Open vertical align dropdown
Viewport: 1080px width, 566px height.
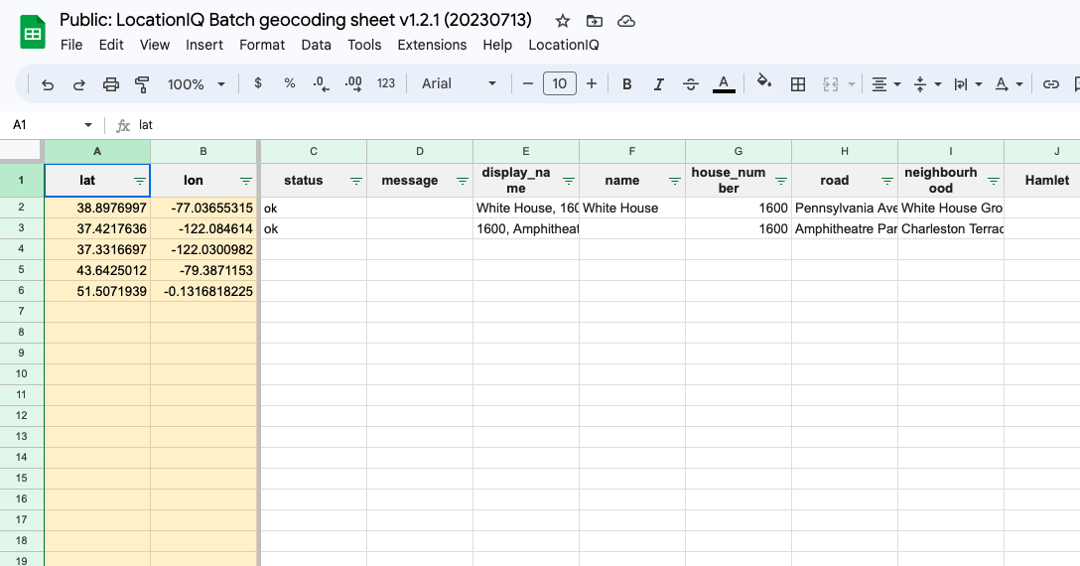927,84
